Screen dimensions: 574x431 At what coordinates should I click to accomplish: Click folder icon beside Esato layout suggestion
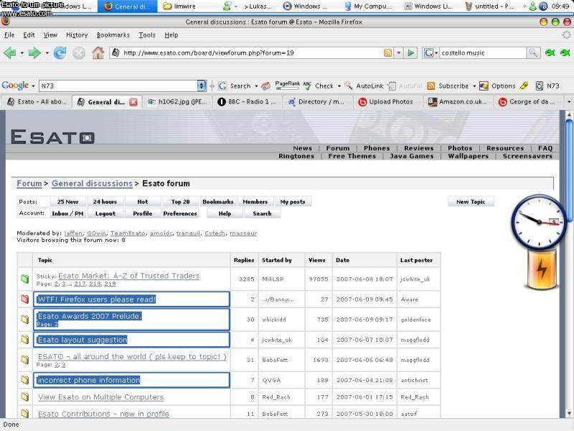point(25,340)
